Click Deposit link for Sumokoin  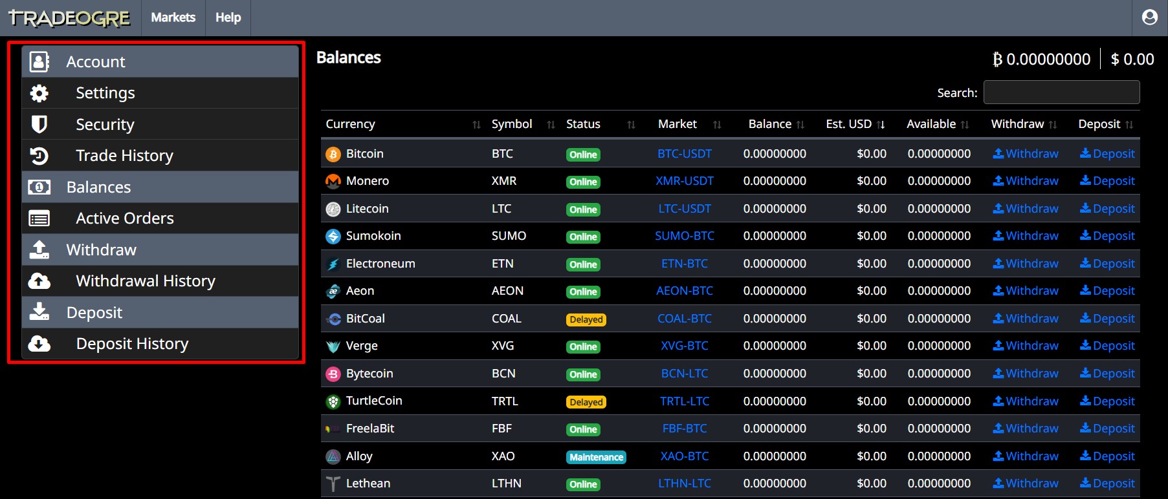pos(1107,236)
